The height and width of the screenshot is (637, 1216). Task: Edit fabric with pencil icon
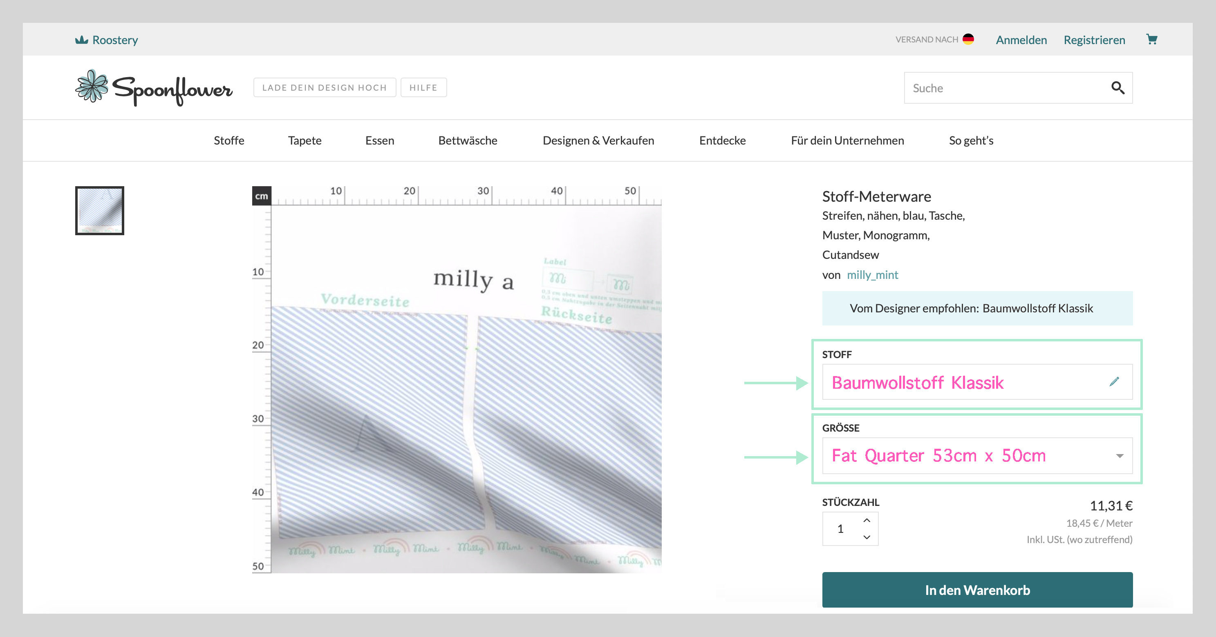coord(1114,381)
